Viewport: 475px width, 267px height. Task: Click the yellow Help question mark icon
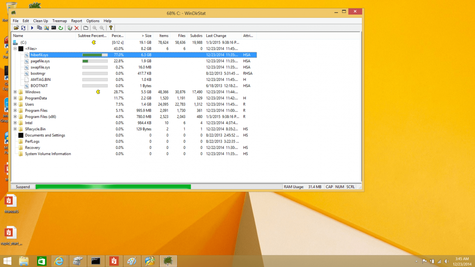click(111, 28)
